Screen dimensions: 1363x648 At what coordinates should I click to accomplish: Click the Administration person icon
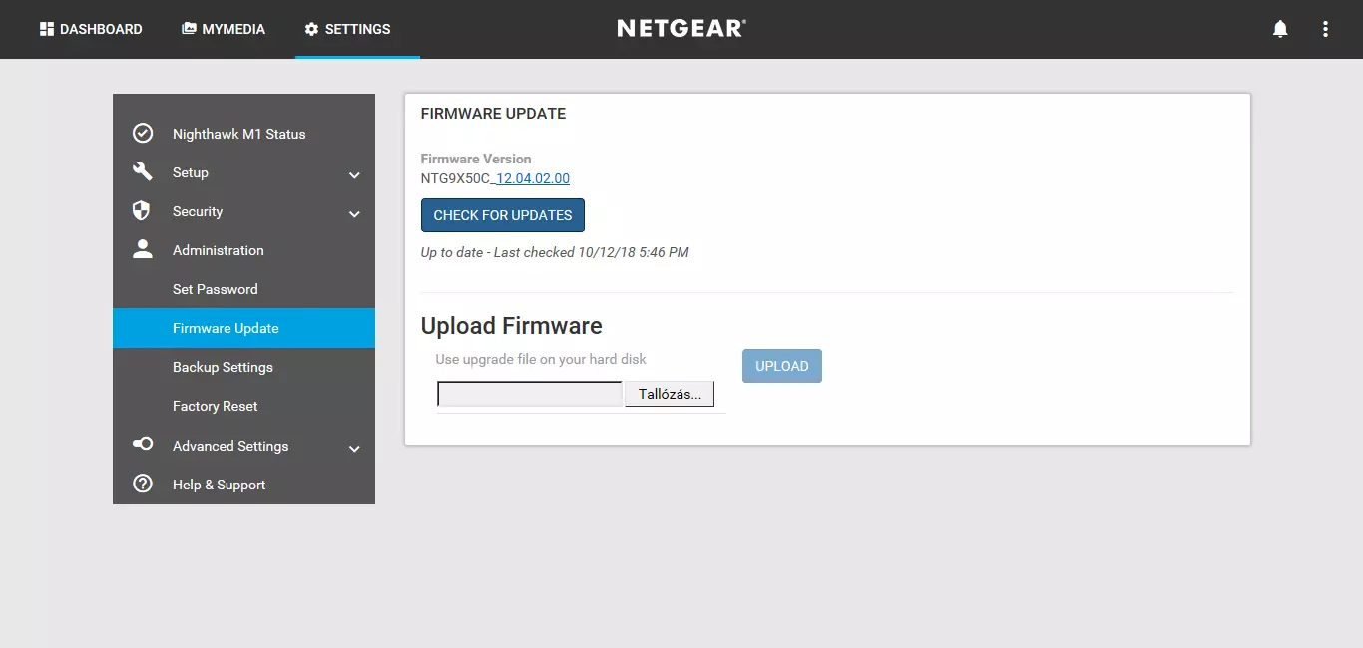click(x=143, y=249)
